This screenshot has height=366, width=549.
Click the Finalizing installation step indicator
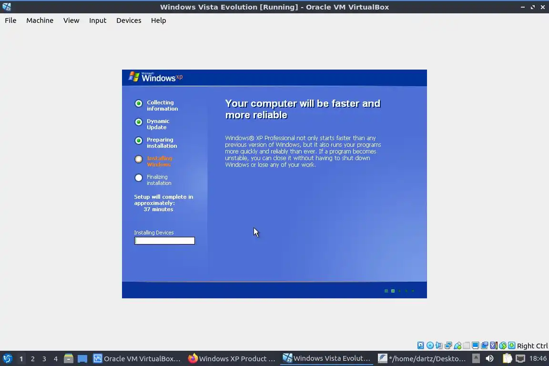coord(139,178)
